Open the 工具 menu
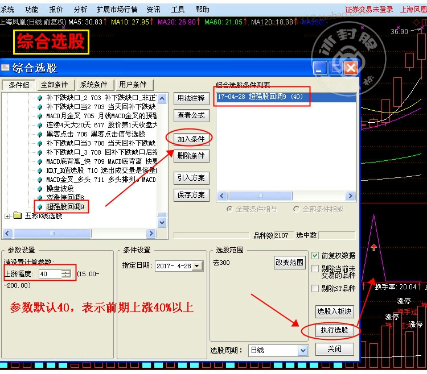 point(178,10)
